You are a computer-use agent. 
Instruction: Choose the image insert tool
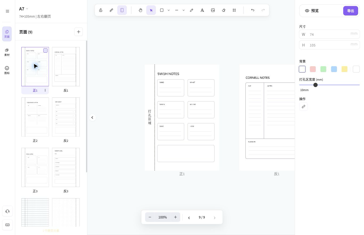coord(213,10)
